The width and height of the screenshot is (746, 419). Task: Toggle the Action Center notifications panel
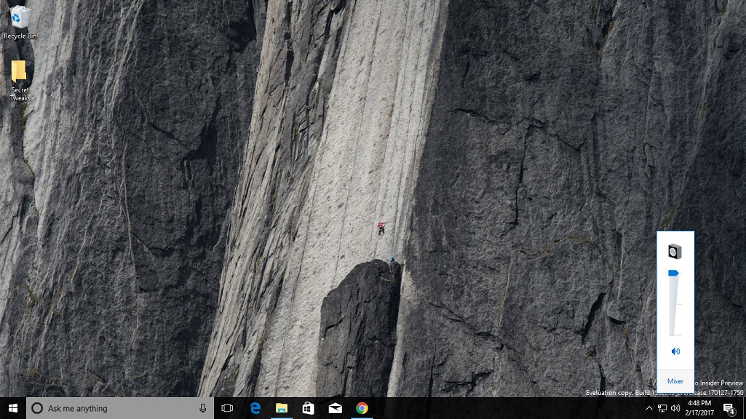click(x=729, y=409)
